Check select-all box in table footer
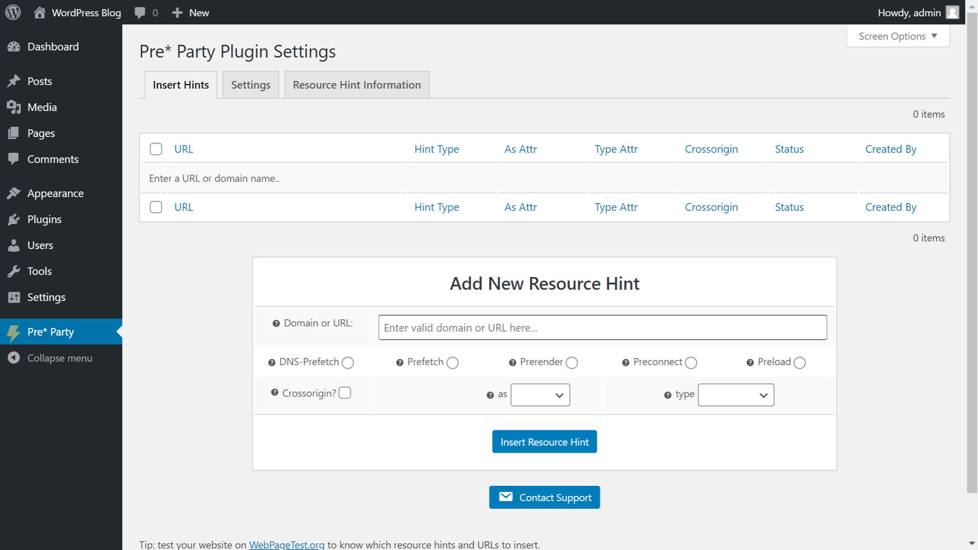Image resolution: width=978 pixels, height=550 pixels. coord(156,207)
